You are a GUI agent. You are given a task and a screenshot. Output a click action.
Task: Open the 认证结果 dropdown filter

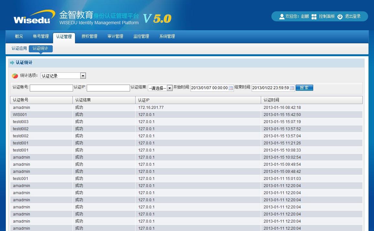point(170,88)
